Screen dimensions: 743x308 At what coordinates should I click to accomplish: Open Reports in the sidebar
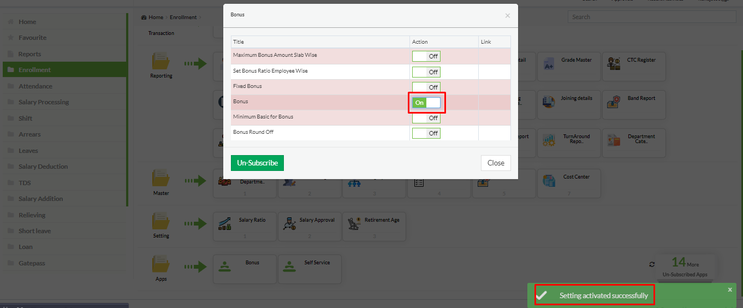tap(64, 54)
